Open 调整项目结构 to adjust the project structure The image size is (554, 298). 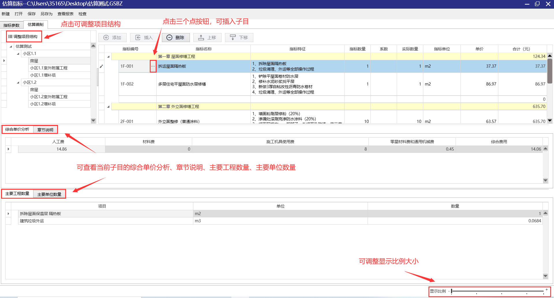(x=24, y=37)
